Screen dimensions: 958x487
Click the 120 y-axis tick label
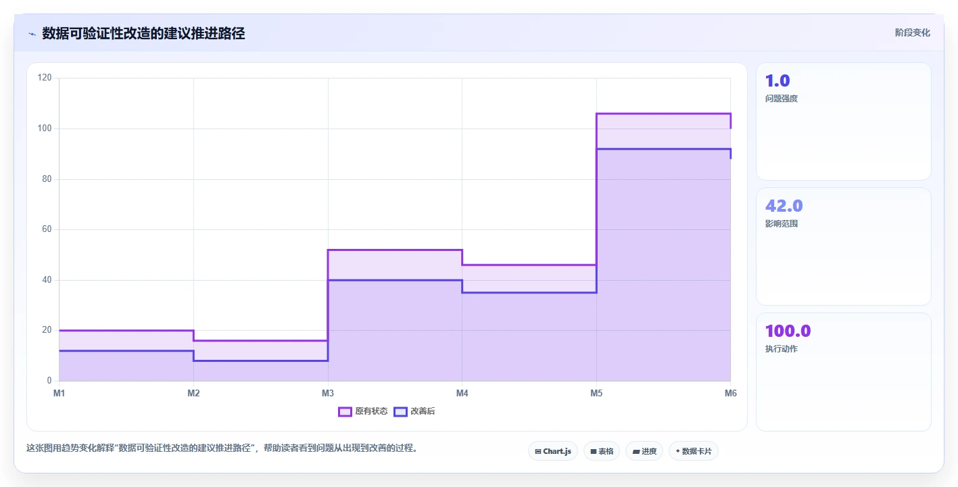coord(45,78)
